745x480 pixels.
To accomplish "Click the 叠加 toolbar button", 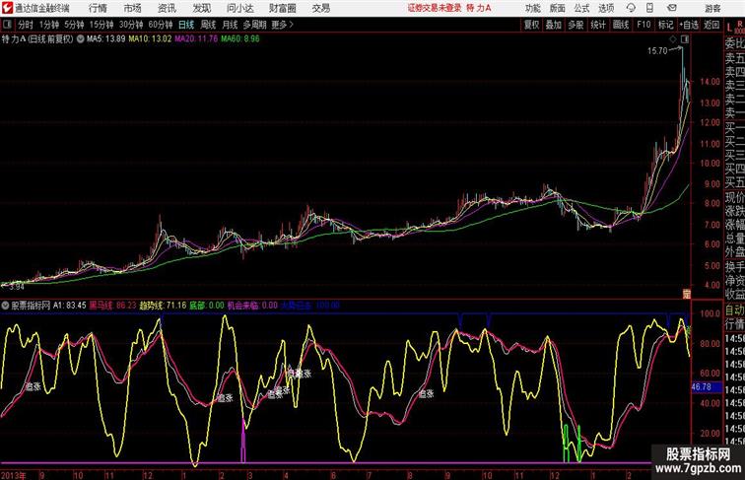I will [x=554, y=25].
